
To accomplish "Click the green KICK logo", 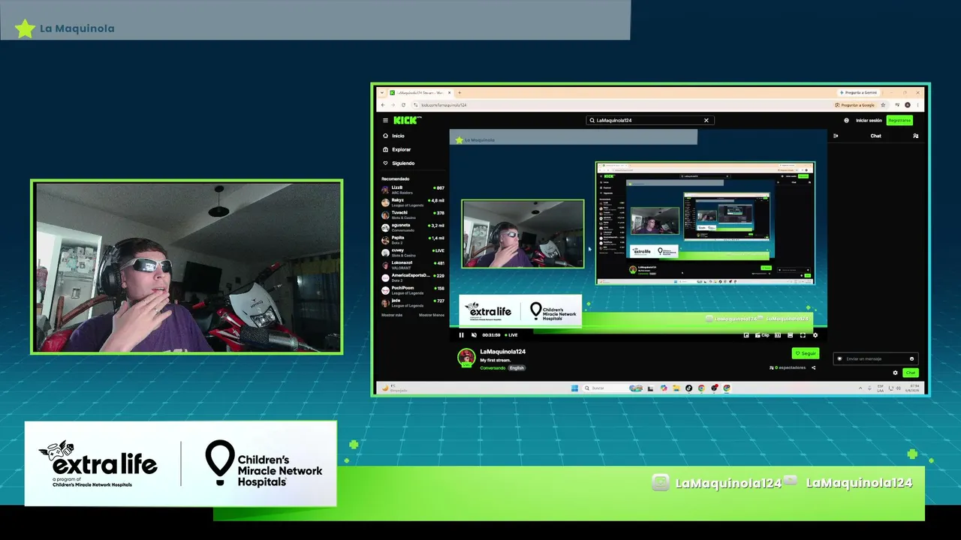I will [408, 120].
